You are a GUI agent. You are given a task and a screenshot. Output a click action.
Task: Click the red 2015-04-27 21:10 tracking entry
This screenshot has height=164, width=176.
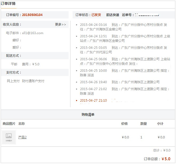pos(93,101)
